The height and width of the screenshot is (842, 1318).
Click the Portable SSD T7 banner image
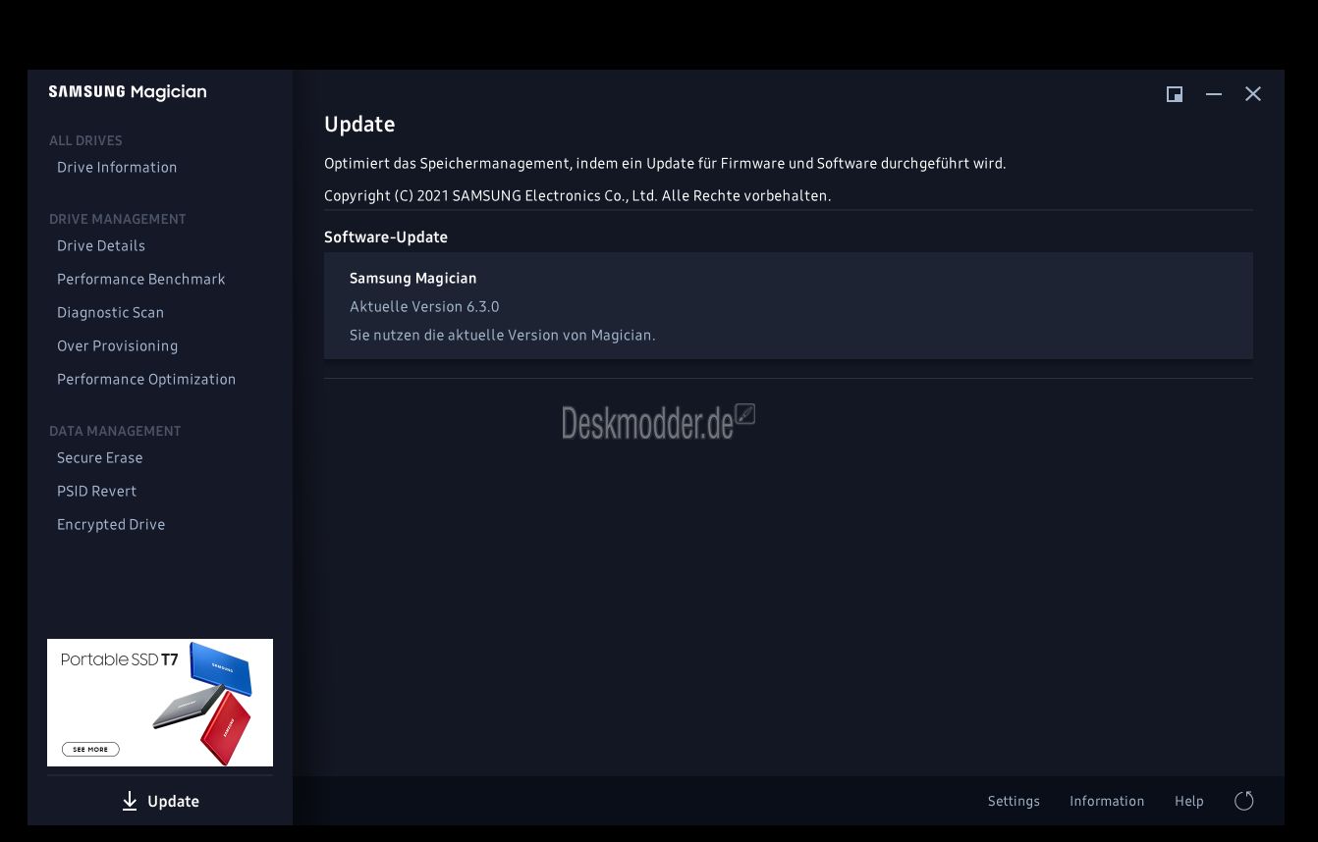coord(160,703)
